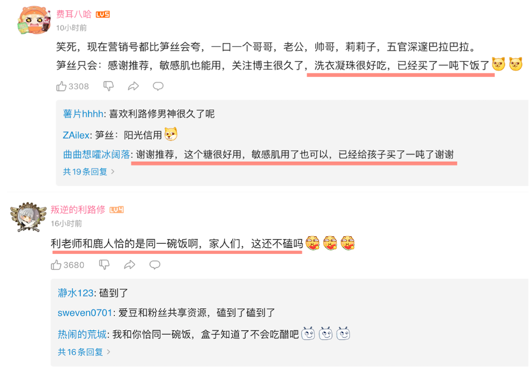
Task: Expand all 19 replies
Action: (x=89, y=172)
